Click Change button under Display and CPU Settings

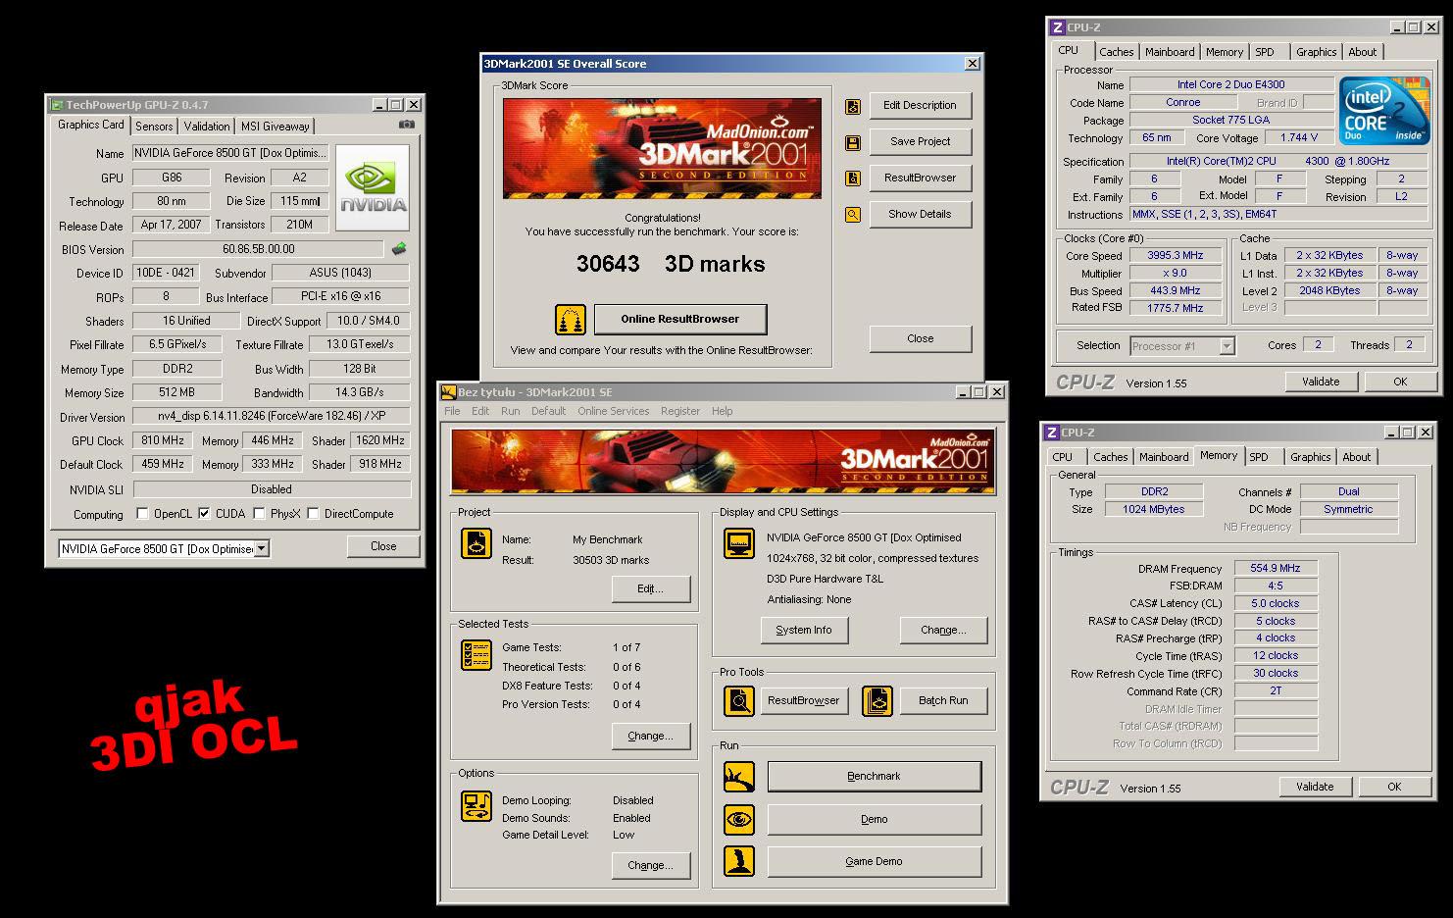[943, 631]
